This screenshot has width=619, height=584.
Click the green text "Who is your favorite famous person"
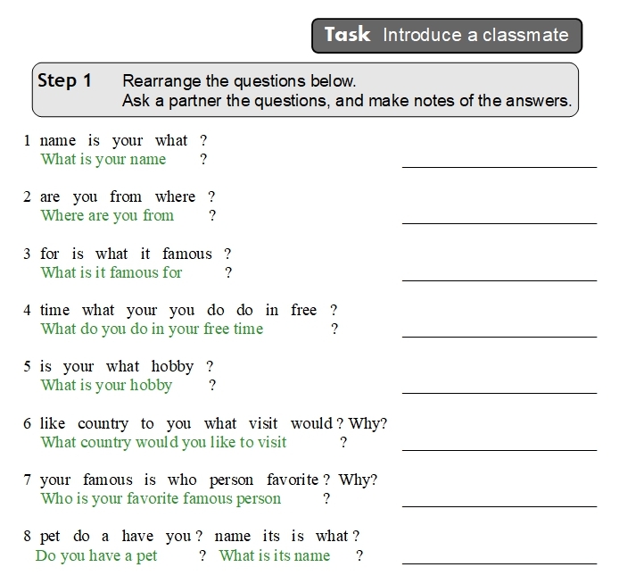click(x=161, y=499)
